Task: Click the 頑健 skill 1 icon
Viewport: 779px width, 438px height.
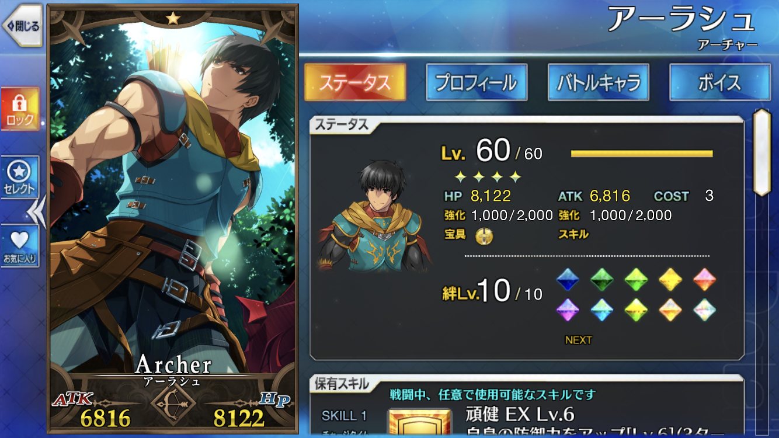Action: pyautogui.click(x=419, y=423)
